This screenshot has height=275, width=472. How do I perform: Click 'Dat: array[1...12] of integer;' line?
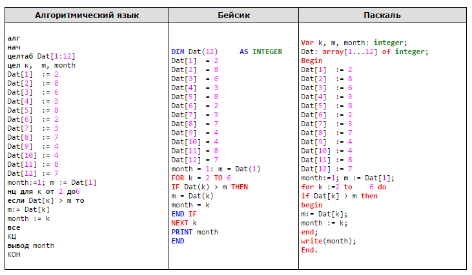click(x=365, y=52)
